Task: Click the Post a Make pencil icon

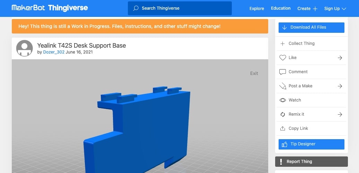Action: click(282, 86)
